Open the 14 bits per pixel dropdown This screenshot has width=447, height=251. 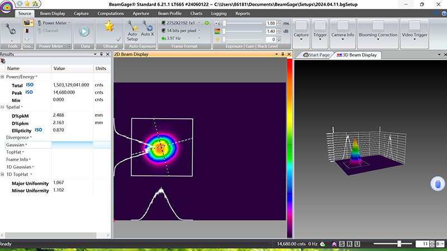(x=181, y=31)
